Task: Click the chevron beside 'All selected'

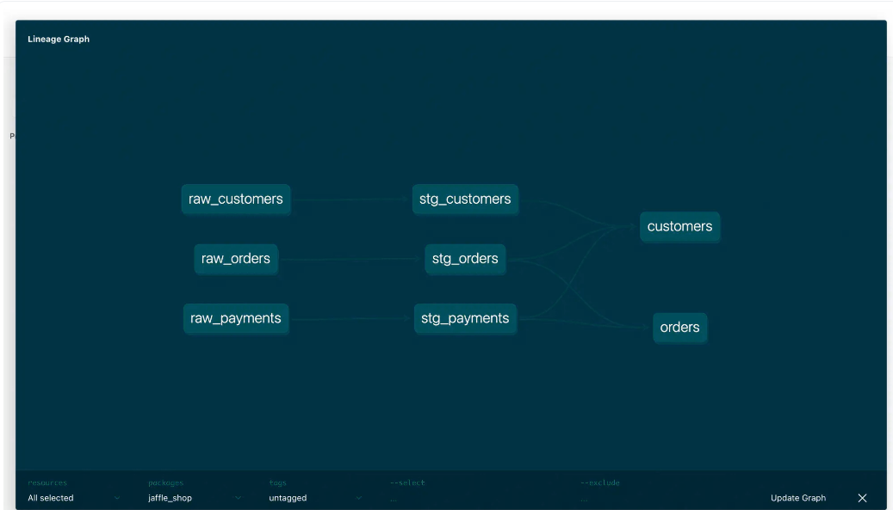Action: 117,498
